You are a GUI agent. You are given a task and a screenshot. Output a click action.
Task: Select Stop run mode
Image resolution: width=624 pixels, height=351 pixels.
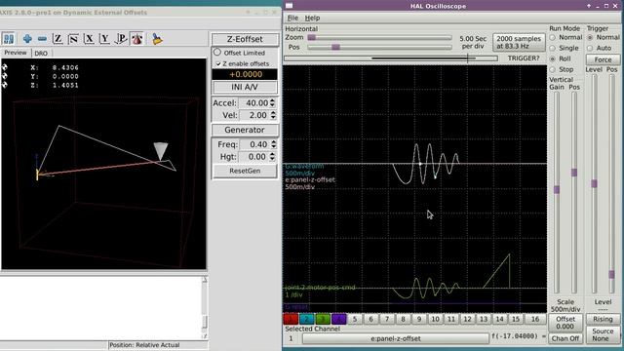(x=553, y=69)
